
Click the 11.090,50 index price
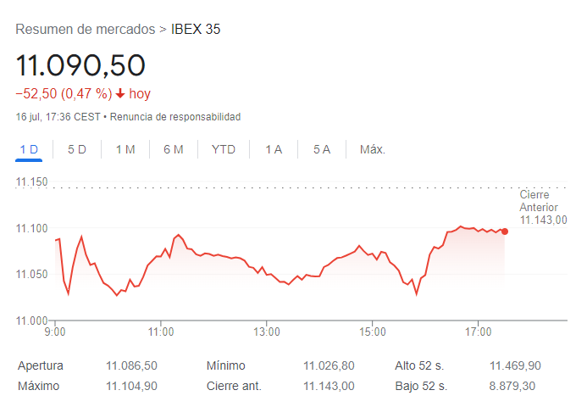pos(80,65)
